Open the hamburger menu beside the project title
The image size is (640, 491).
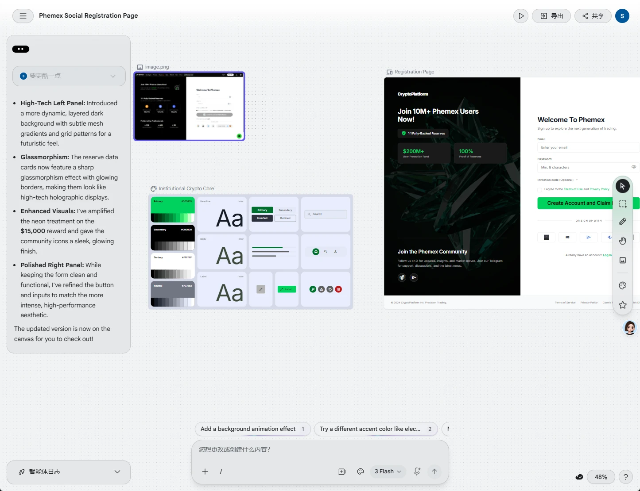[x=23, y=16]
